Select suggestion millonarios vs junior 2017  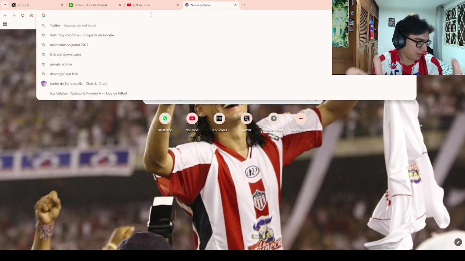pos(226,45)
